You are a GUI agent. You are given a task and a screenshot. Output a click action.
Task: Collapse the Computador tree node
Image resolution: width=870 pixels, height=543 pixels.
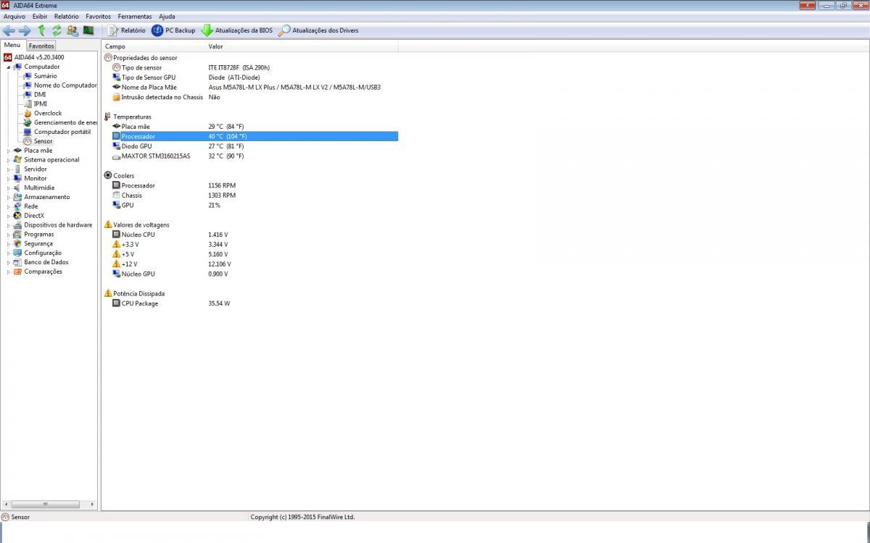point(9,67)
